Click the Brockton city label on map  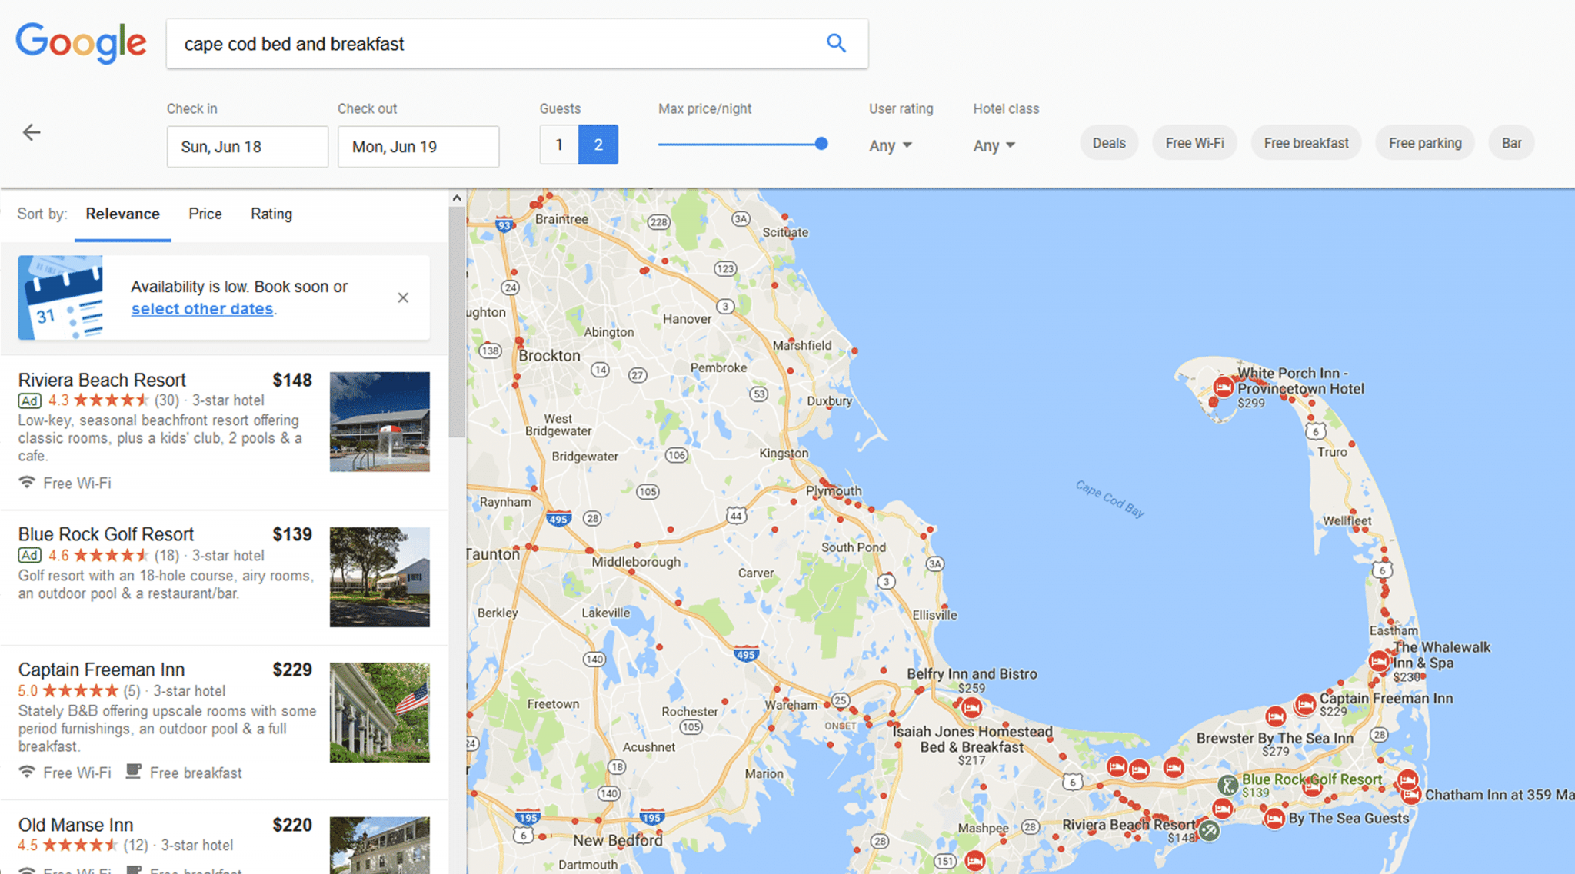549,355
